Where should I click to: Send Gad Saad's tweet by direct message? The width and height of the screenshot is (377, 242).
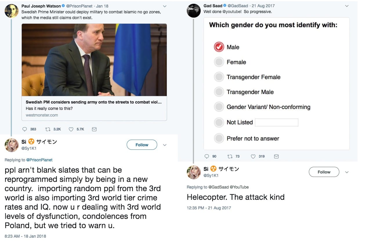pos(276,156)
